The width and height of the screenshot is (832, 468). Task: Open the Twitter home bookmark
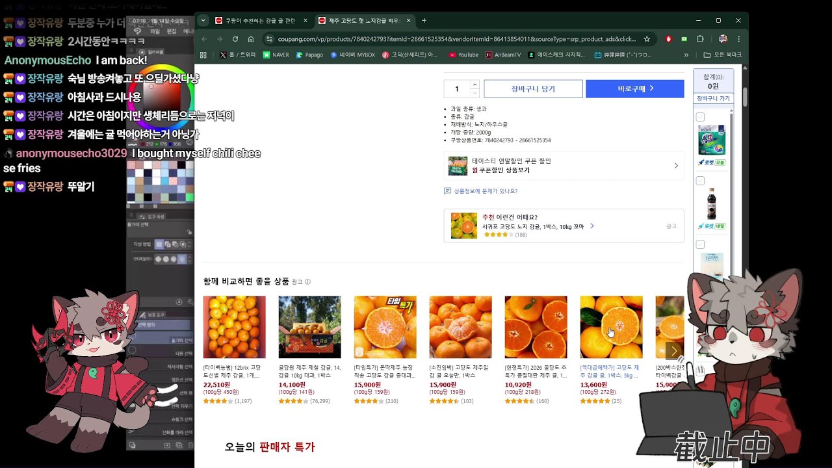click(238, 55)
